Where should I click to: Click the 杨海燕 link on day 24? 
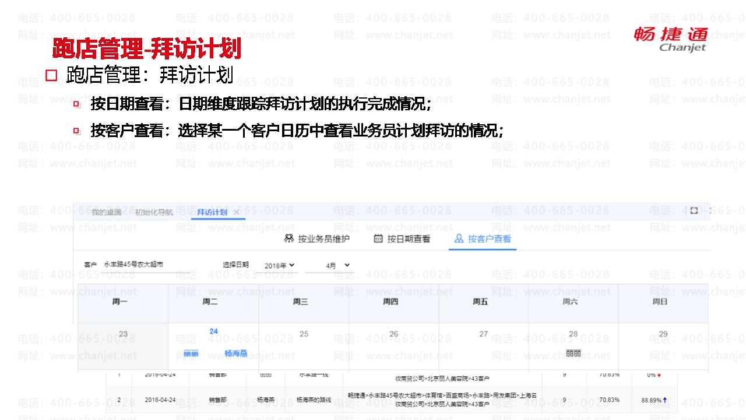[x=236, y=353]
